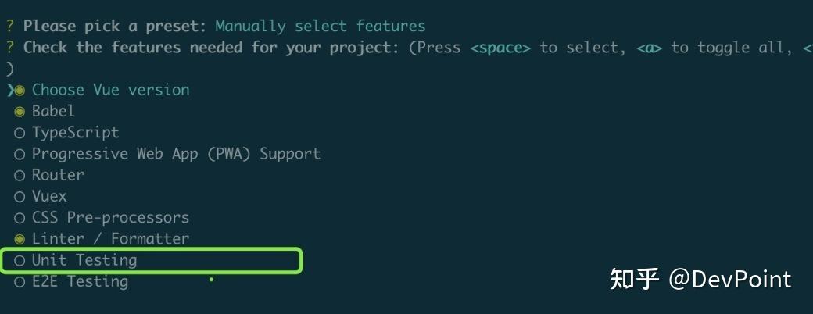Click the cursor arrow beside Choose Vue version
The height and width of the screenshot is (314, 813).
(x=9, y=91)
